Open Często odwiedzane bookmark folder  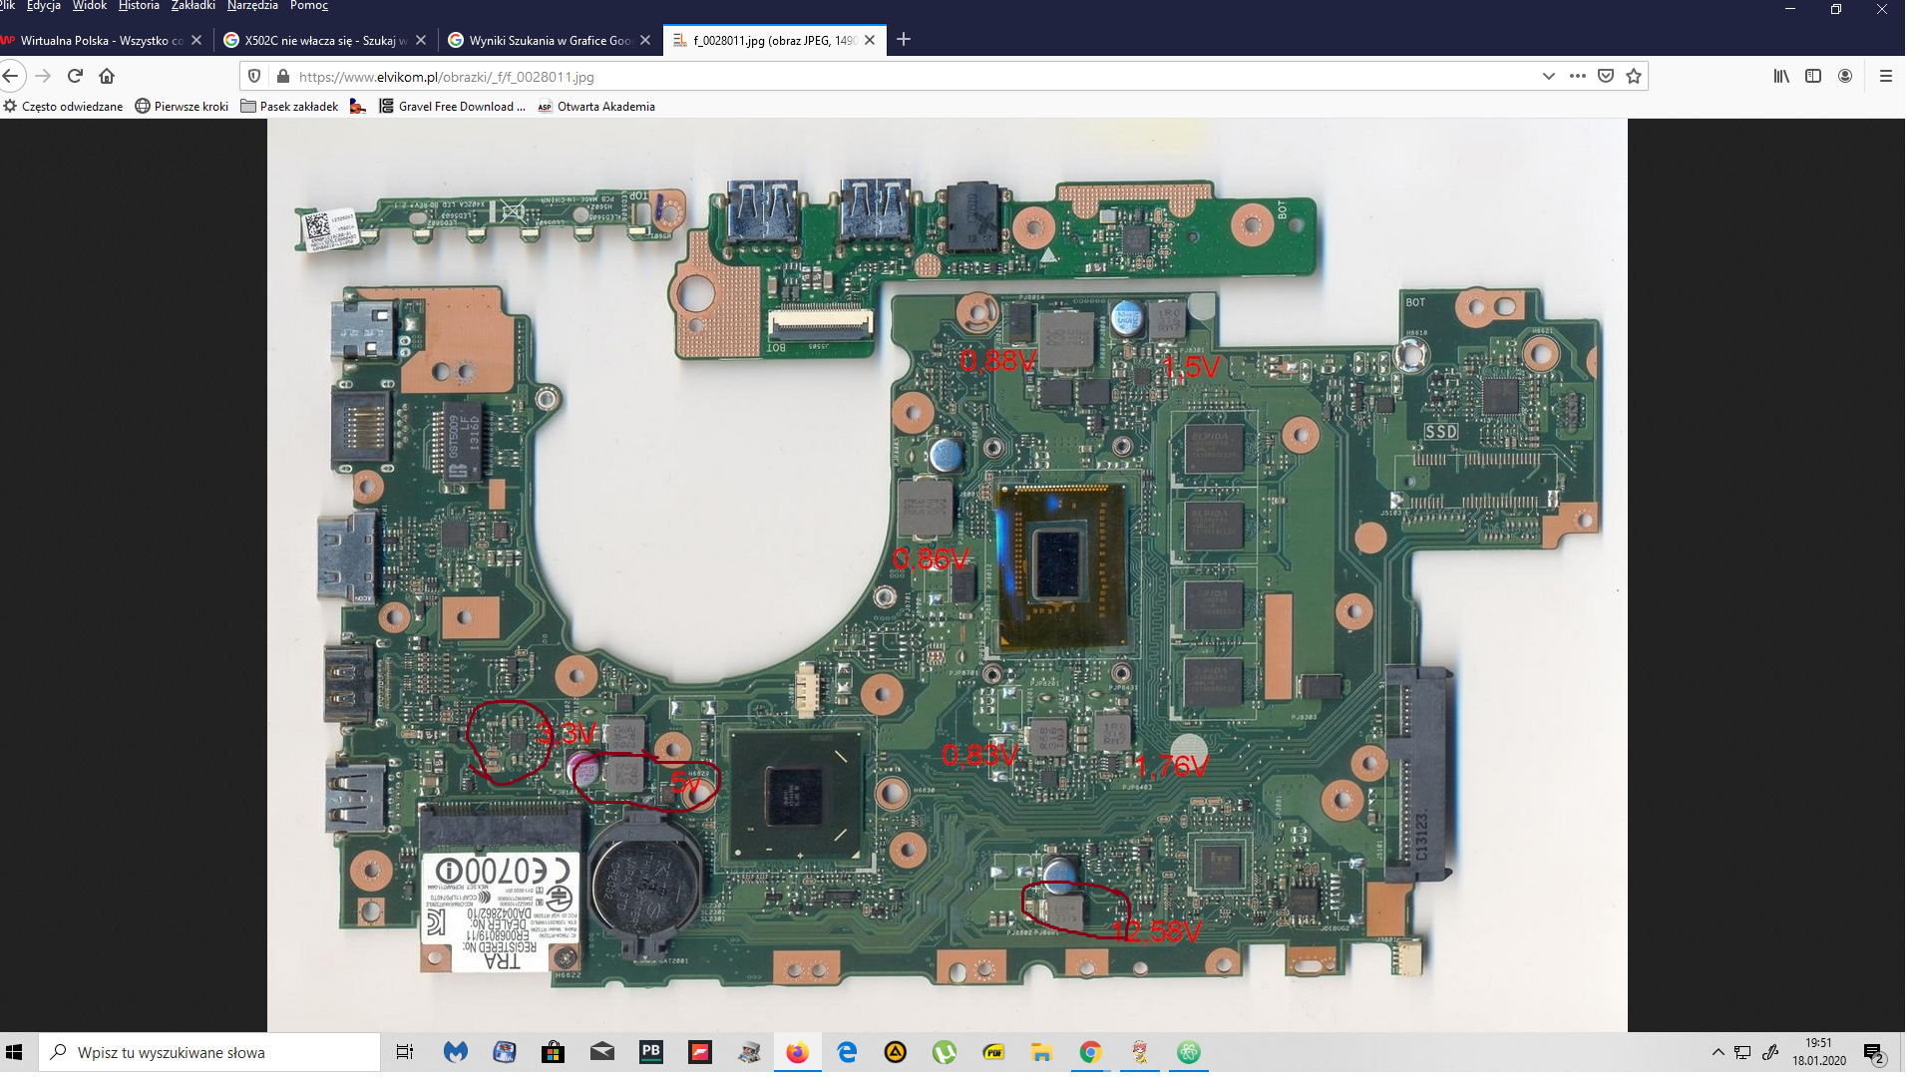point(64,107)
